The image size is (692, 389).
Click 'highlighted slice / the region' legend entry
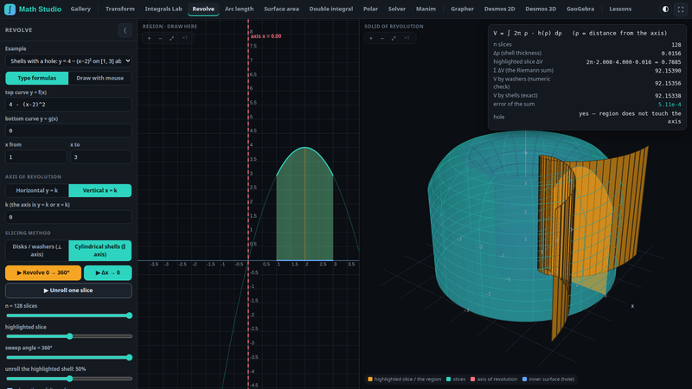click(404, 379)
